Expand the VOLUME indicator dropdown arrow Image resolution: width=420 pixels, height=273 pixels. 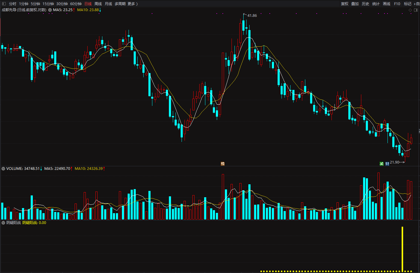point(3,169)
